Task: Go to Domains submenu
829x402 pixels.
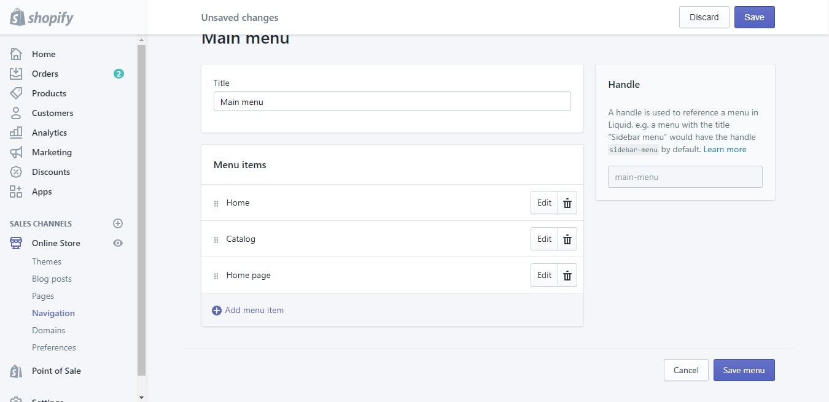Action: point(49,330)
